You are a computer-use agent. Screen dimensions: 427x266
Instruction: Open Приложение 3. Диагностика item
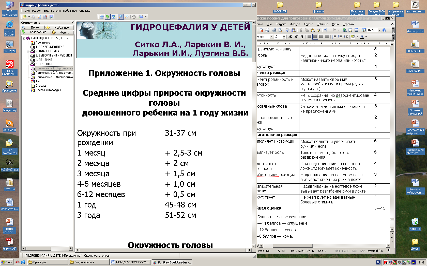pos(54,77)
